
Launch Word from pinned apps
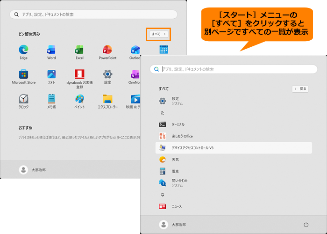point(51,52)
